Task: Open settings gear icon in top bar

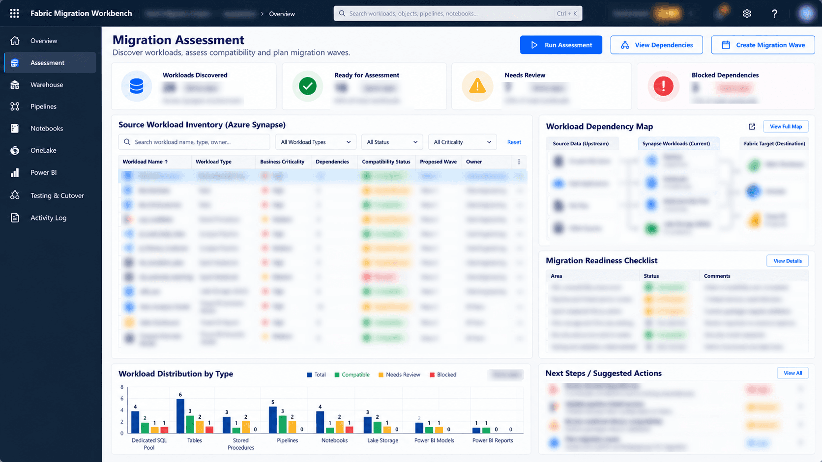Action: point(747,14)
